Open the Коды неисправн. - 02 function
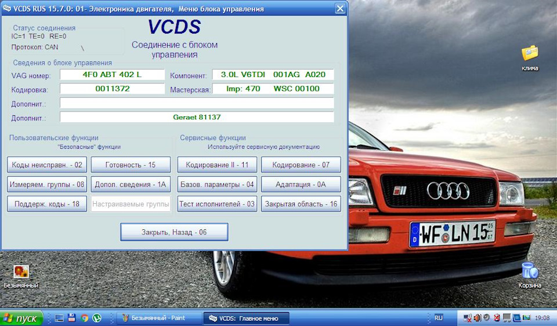The width and height of the screenshot is (557, 326). pos(47,165)
